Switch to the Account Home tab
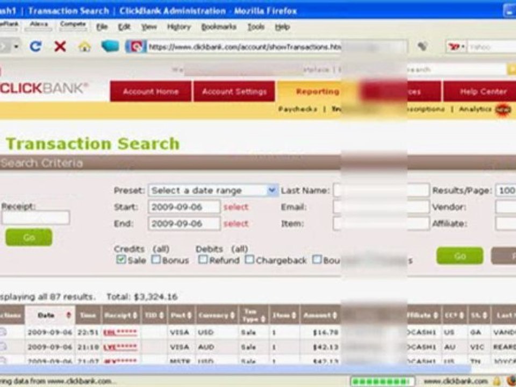 (x=150, y=91)
